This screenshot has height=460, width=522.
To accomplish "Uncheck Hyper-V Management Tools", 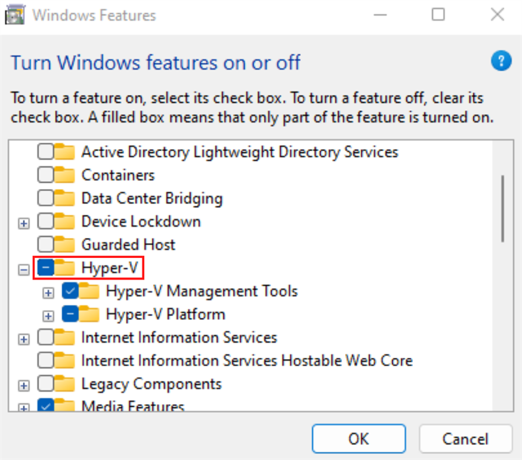I will click(70, 291).
